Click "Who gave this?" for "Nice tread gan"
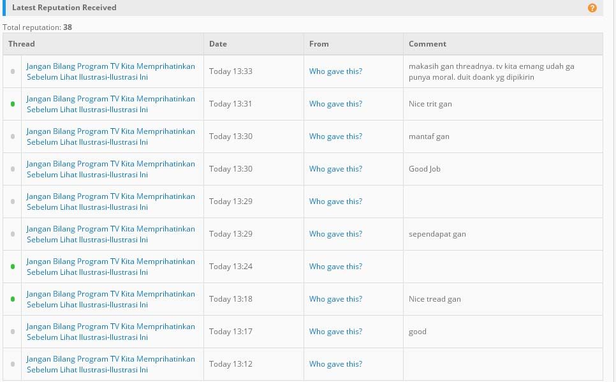616x382 pixels. (x=335, y=299)
